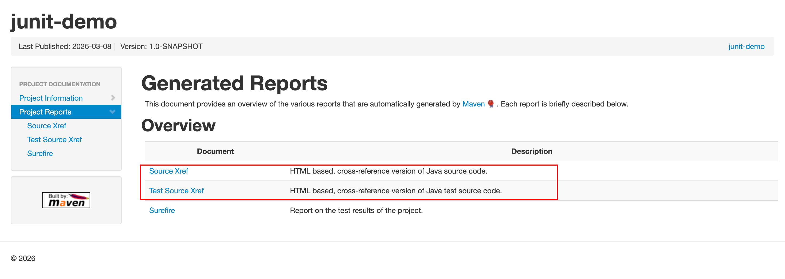Collapse the Project Reports chevron
785x279 pixels.
pos(112,112)
